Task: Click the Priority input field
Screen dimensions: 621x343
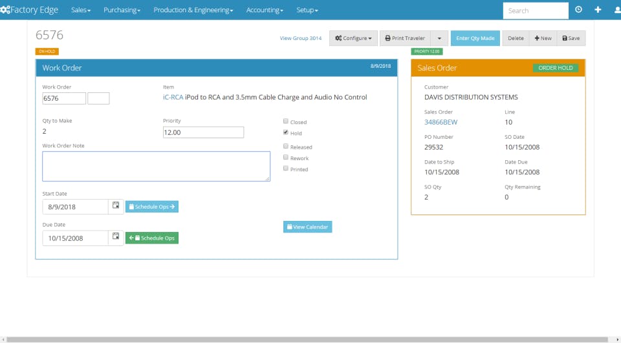Action: coord(203,132)
